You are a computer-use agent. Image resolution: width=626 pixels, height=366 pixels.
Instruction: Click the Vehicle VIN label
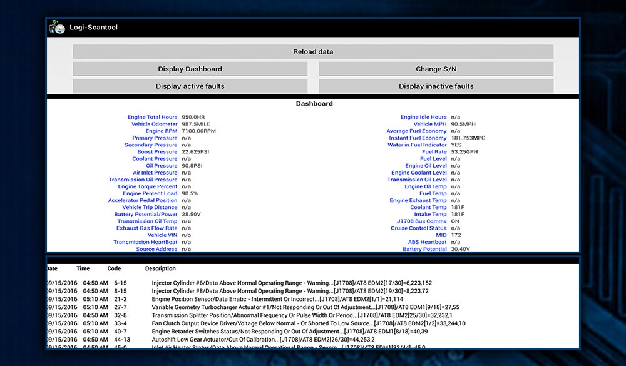[163, 235]
